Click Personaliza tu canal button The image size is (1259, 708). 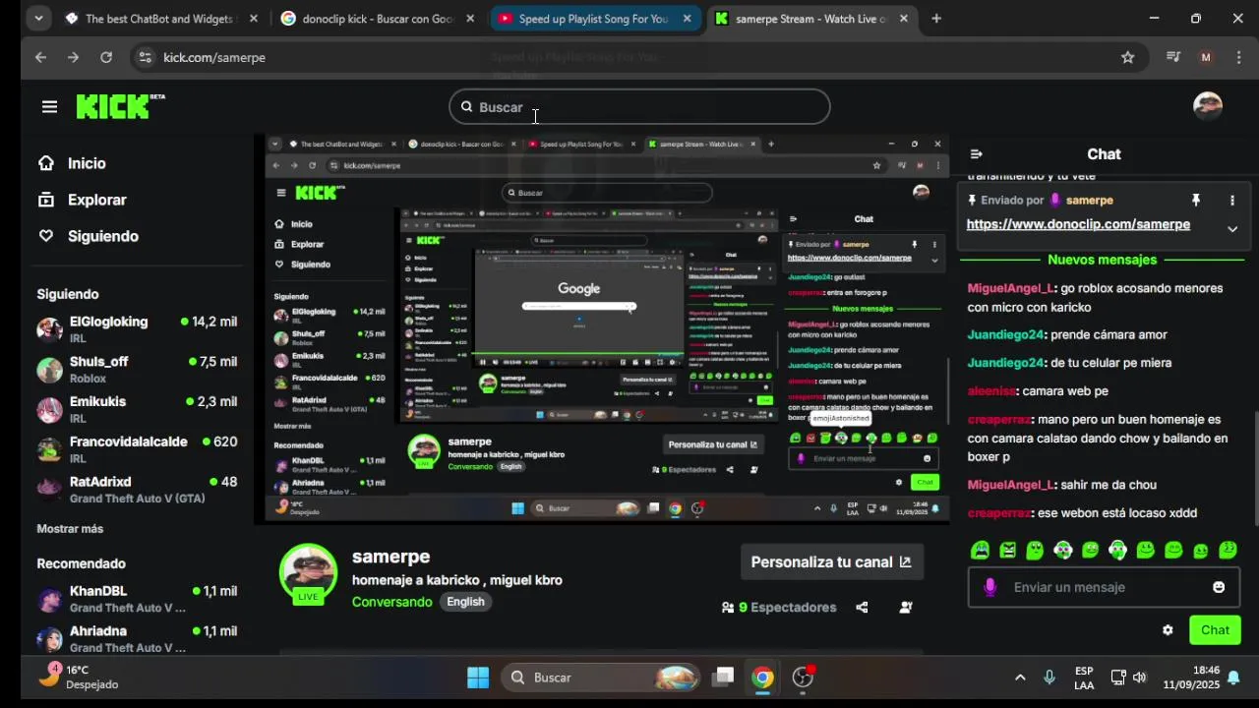tap(831, 562)
